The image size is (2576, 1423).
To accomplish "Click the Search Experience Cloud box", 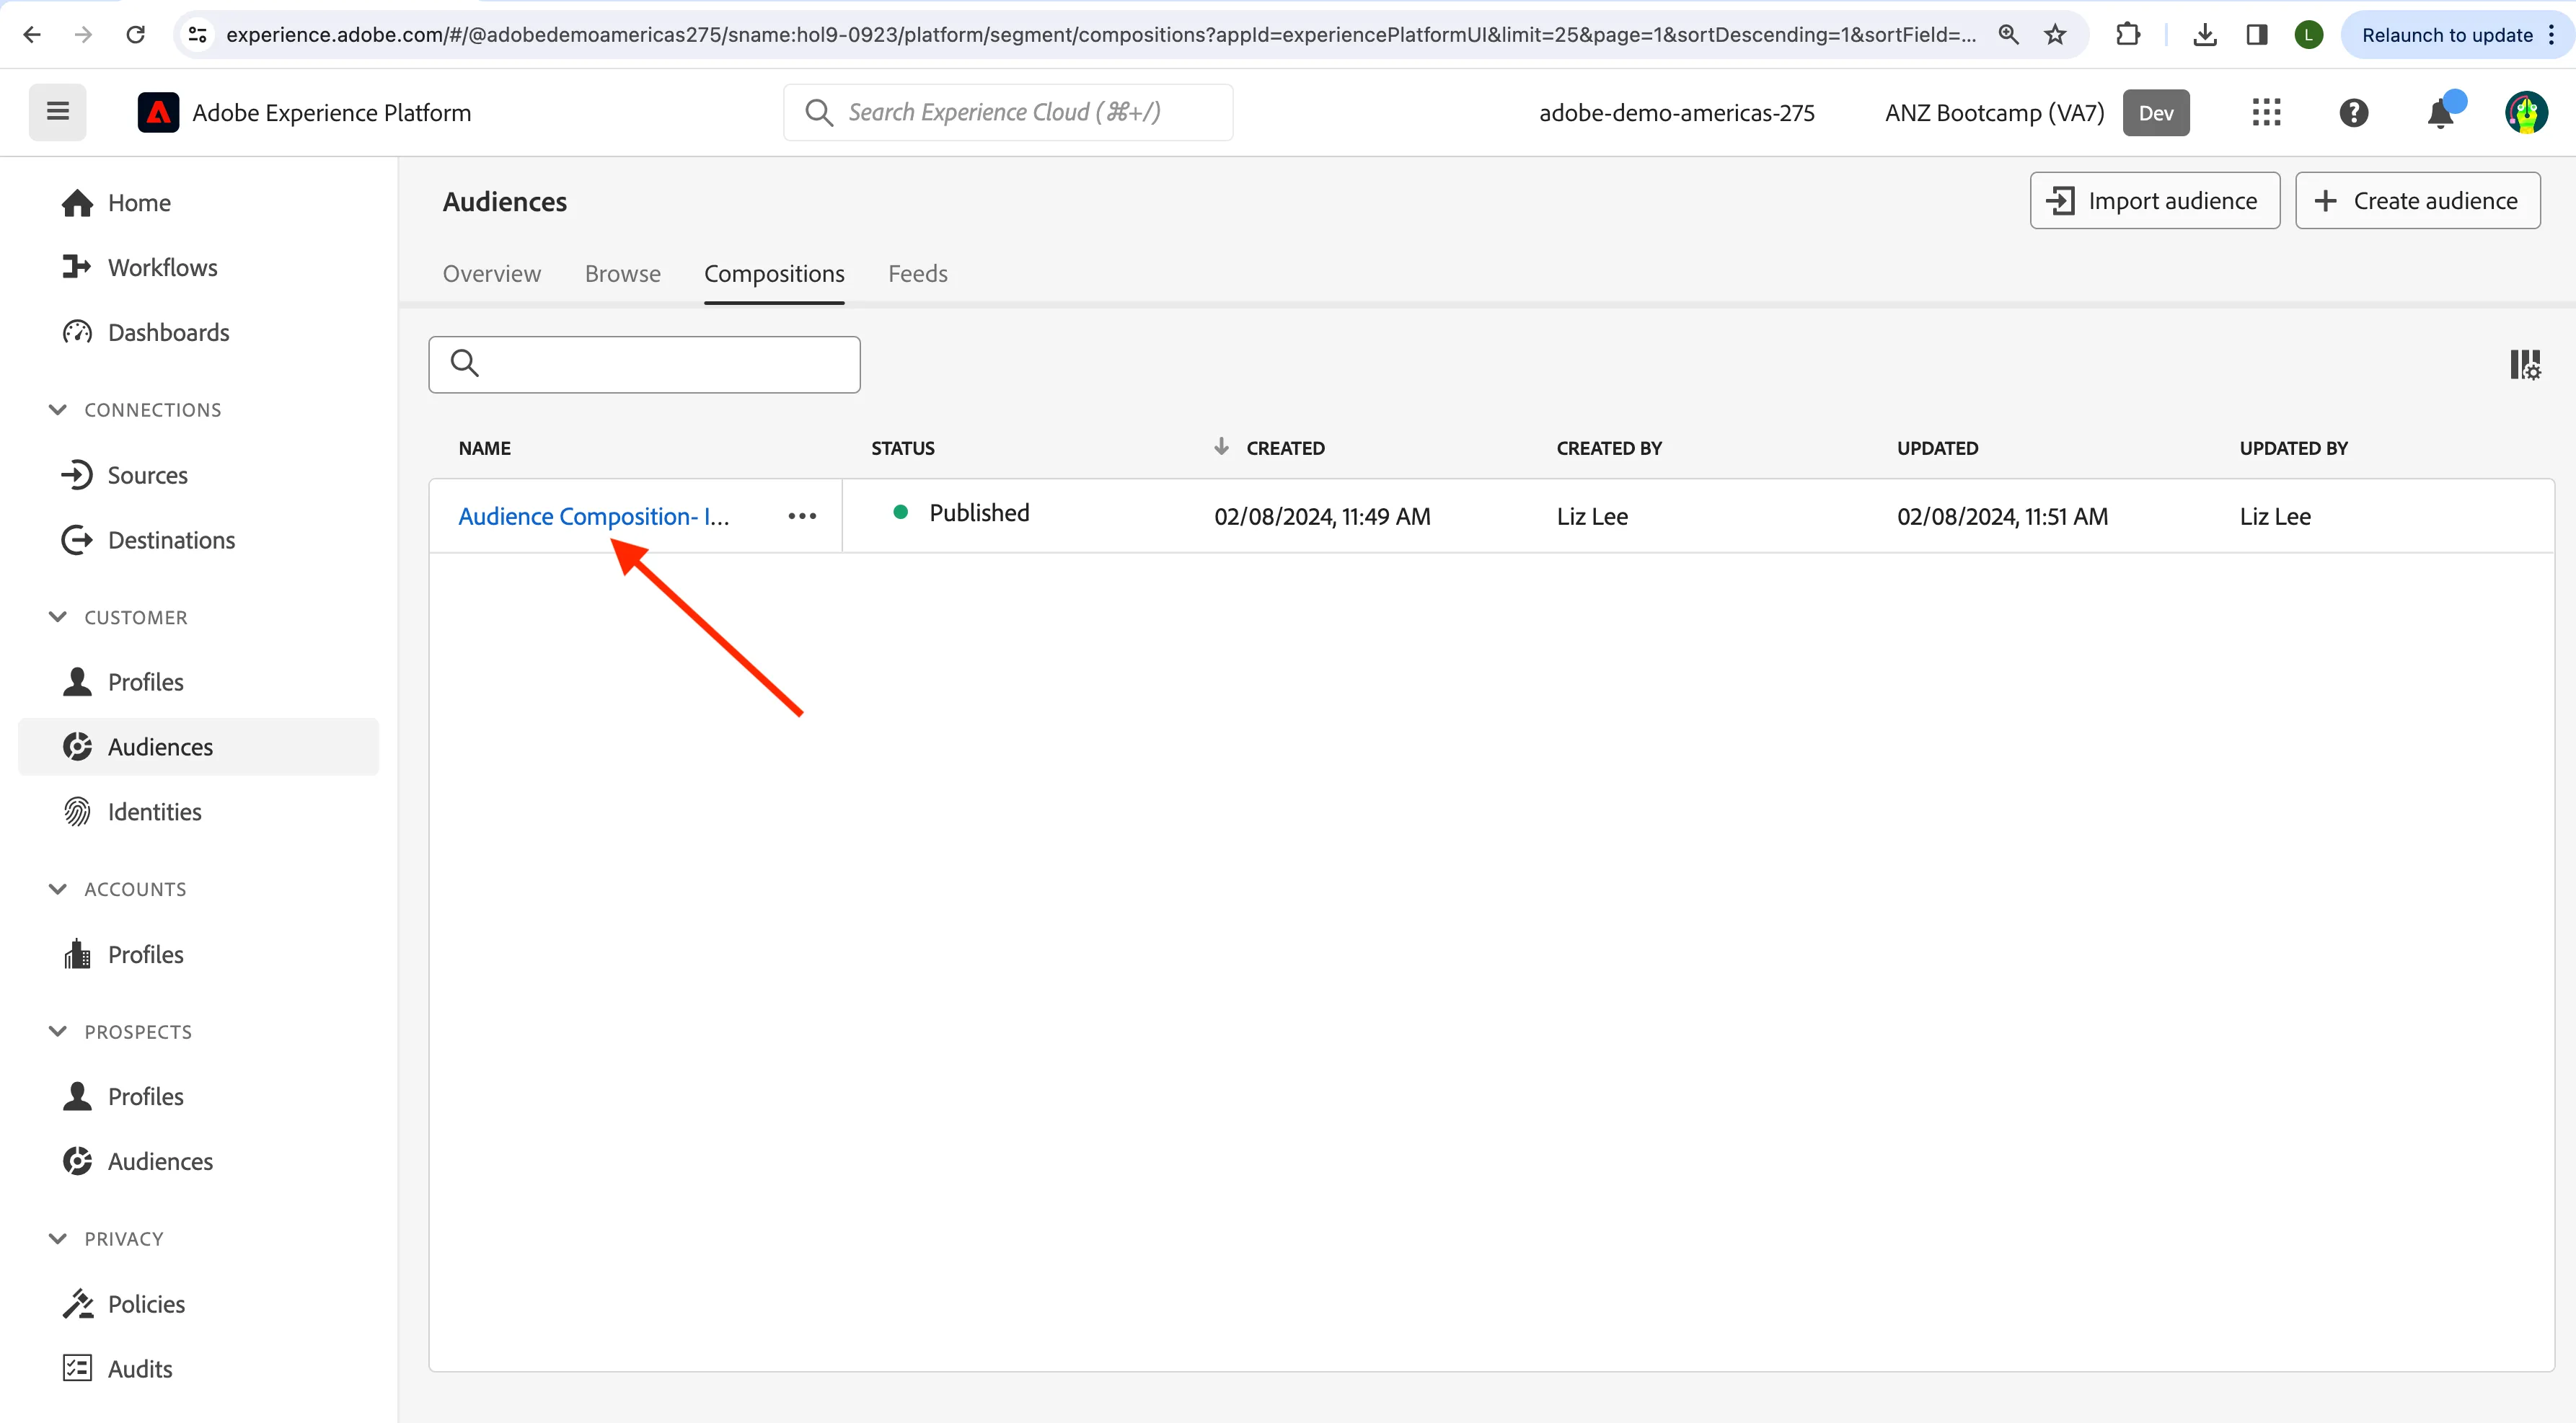I will click(1007, 113).
